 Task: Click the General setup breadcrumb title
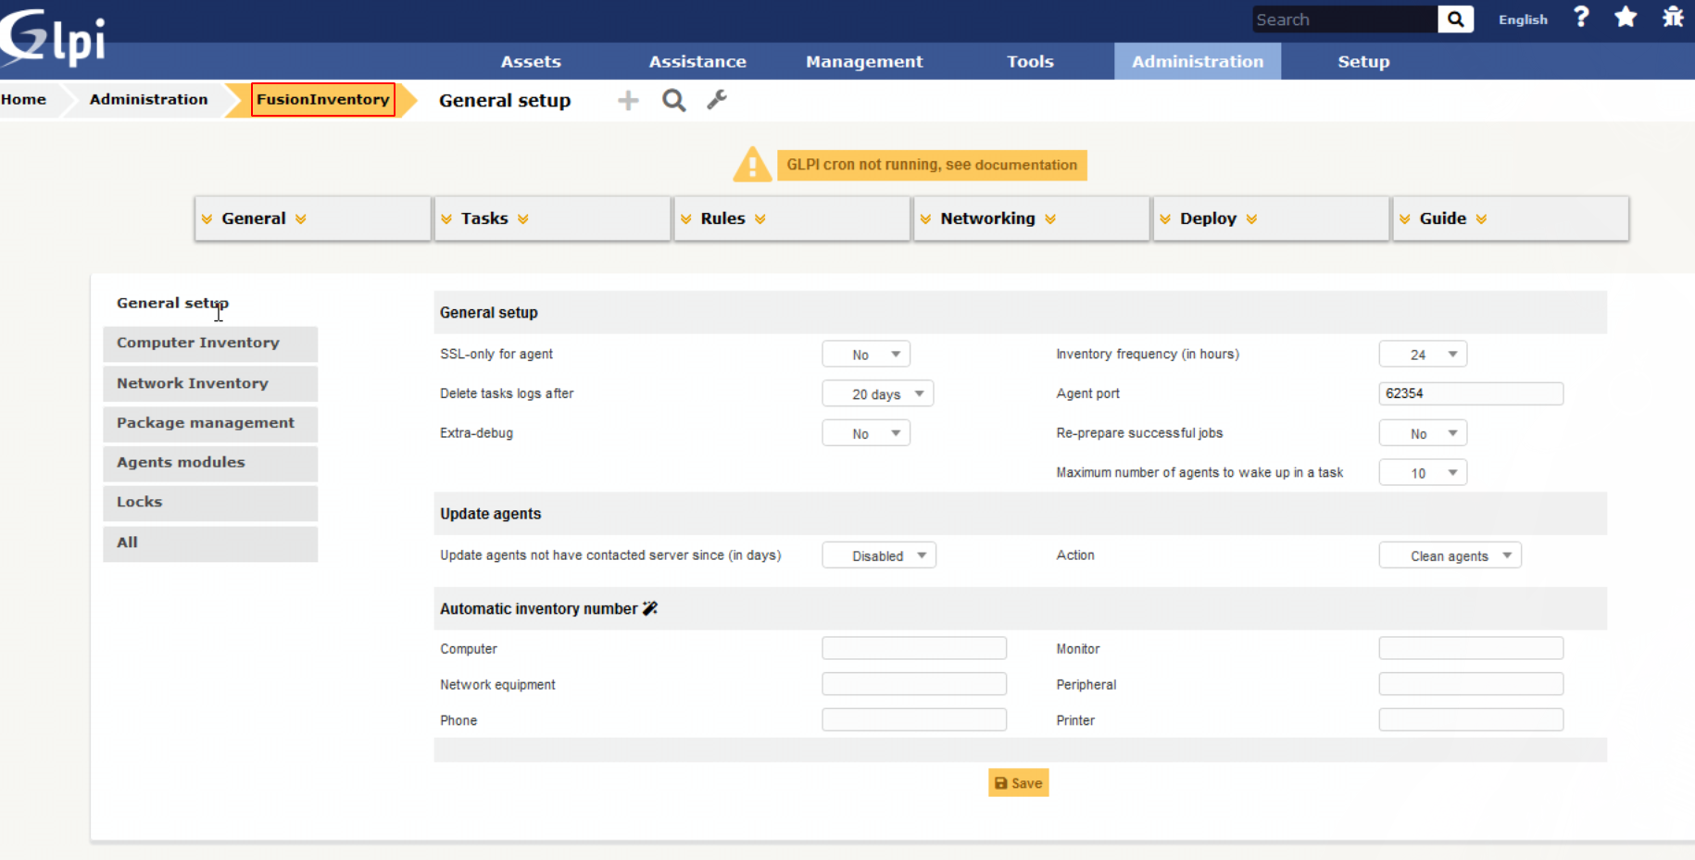click(x=505, y=100)
